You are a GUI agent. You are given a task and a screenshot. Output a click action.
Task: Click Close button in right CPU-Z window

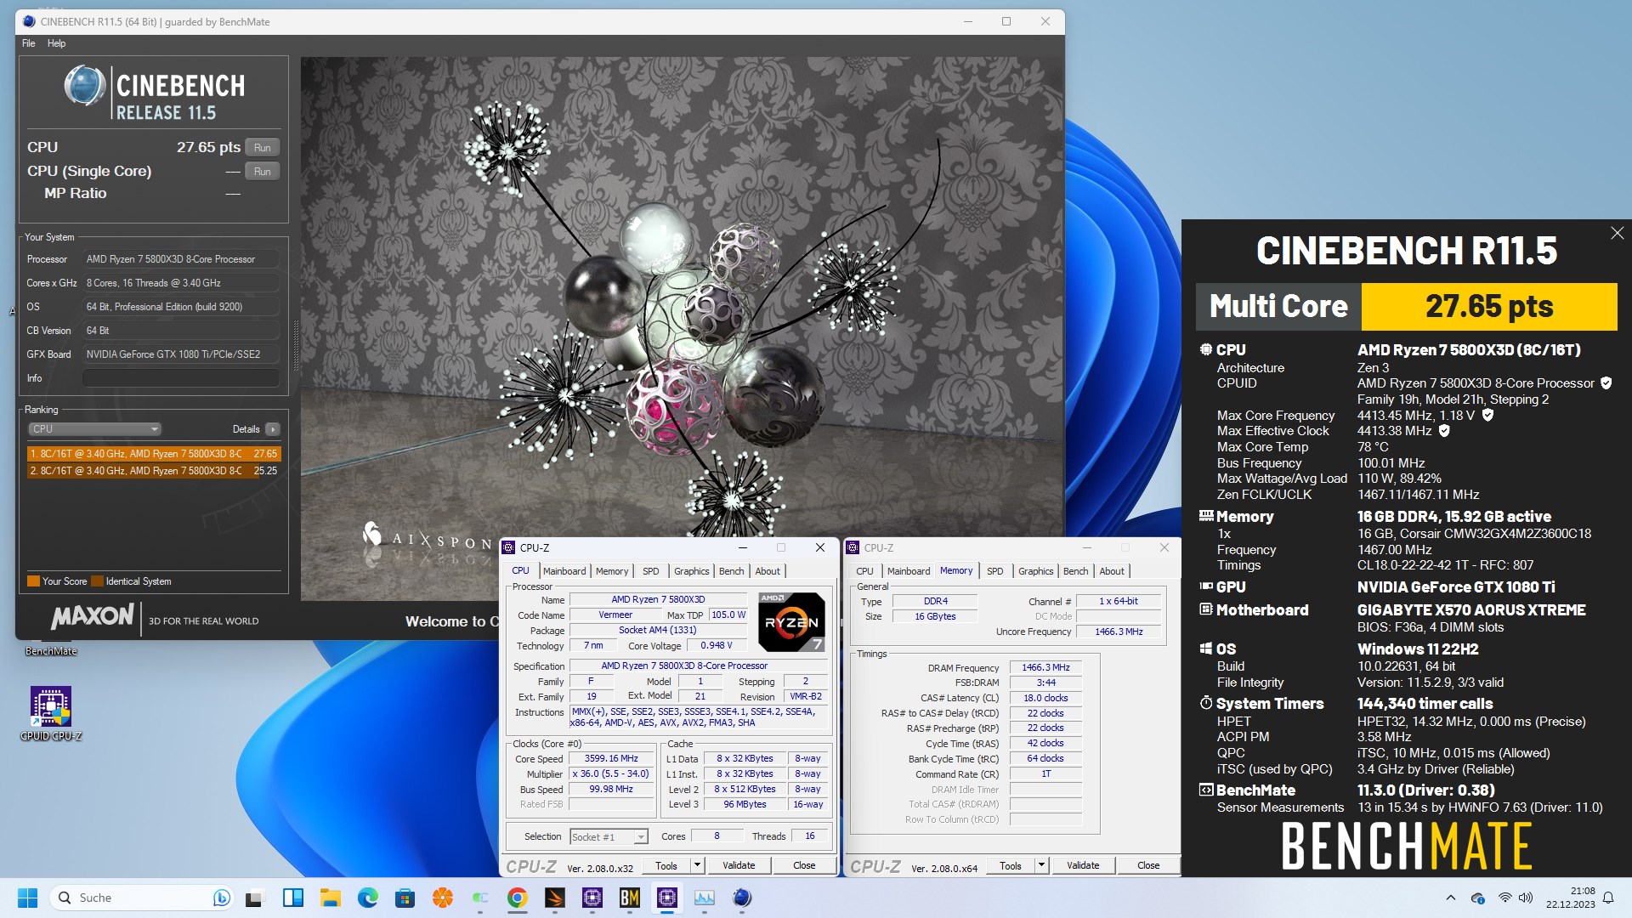tap(1148, 865)
